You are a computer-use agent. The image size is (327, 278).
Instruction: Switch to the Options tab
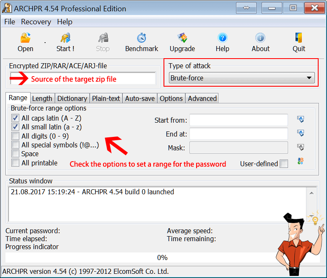(x=171, y=98)
